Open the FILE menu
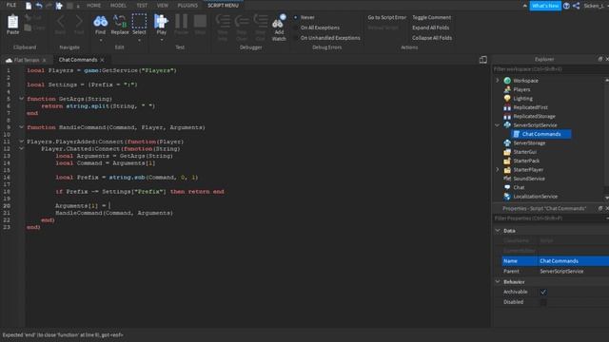This screenshot has height=342, width=609. point(11,5)
